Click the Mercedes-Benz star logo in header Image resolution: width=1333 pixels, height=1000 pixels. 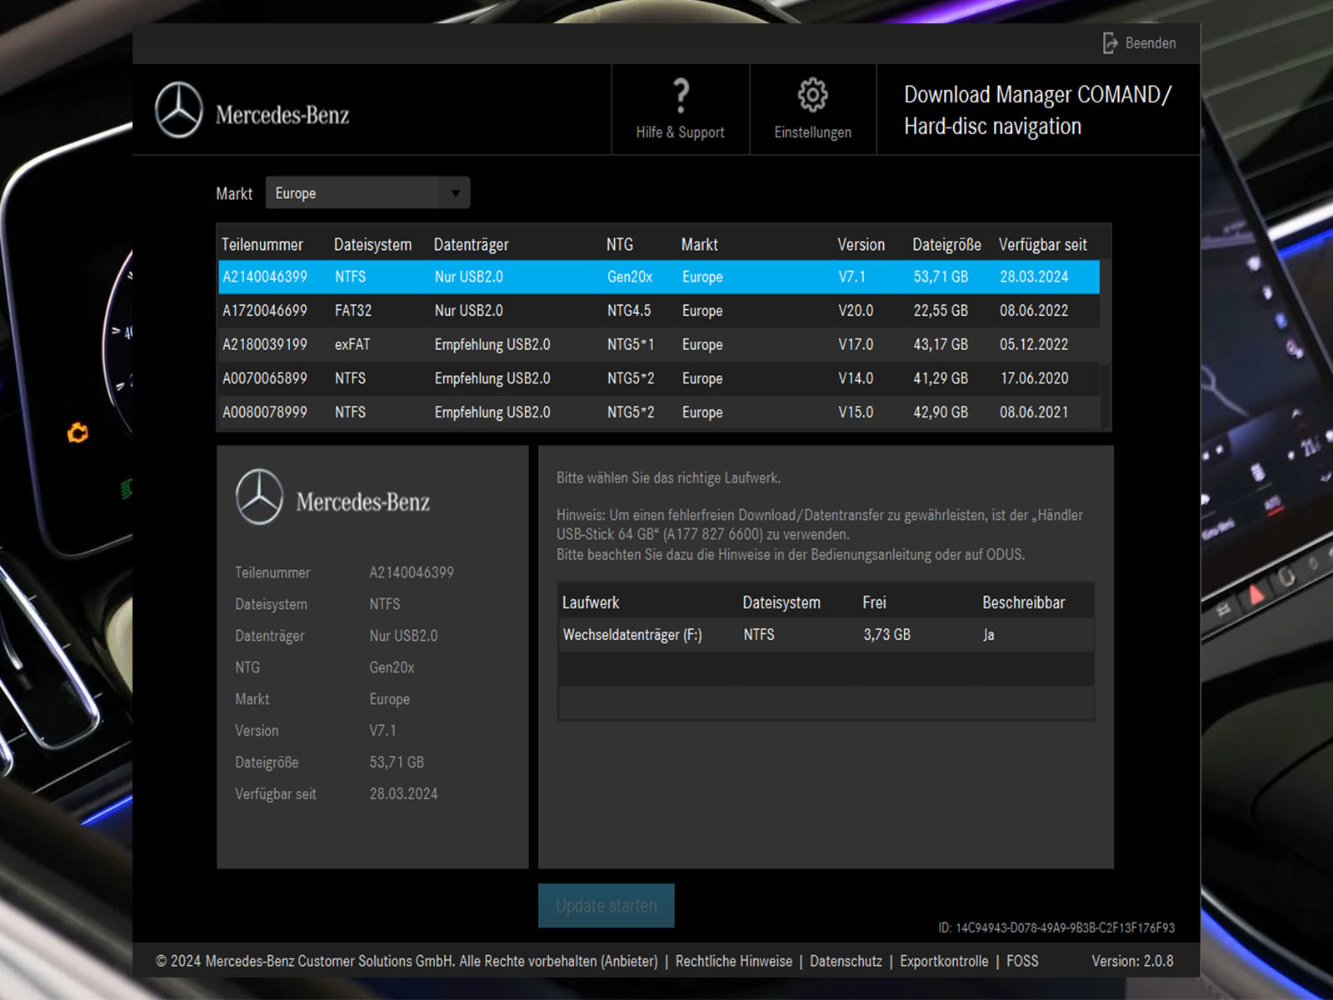point(179,110)
